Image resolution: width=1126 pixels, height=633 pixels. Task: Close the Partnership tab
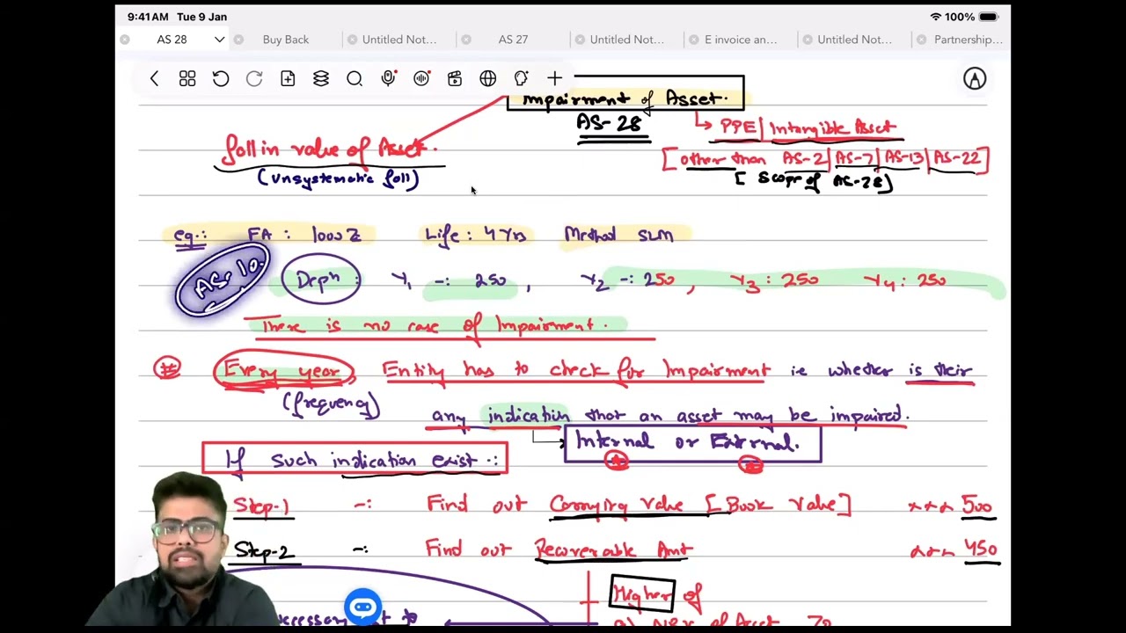pyautogui.click(x=921, y=40)
